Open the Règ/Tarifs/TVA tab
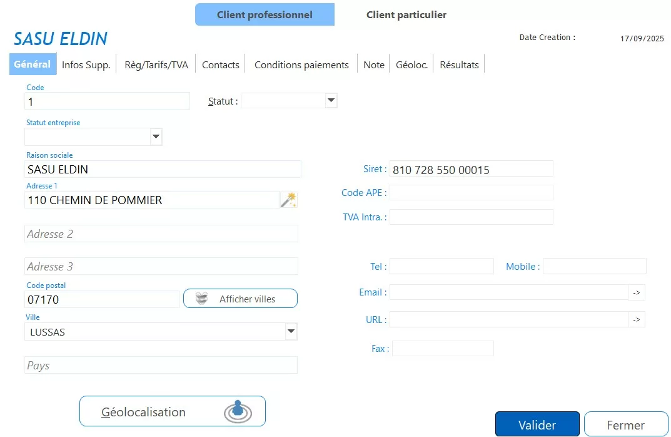 point(156,64)
